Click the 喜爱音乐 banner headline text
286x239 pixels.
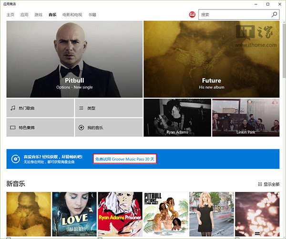(53, 156)
